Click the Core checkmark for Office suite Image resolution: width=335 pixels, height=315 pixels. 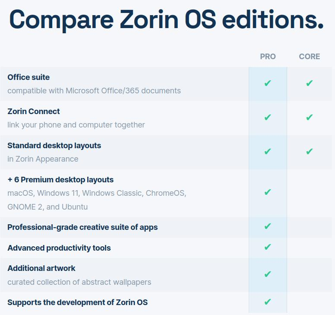pyautogui.click(x=310, y=83)
